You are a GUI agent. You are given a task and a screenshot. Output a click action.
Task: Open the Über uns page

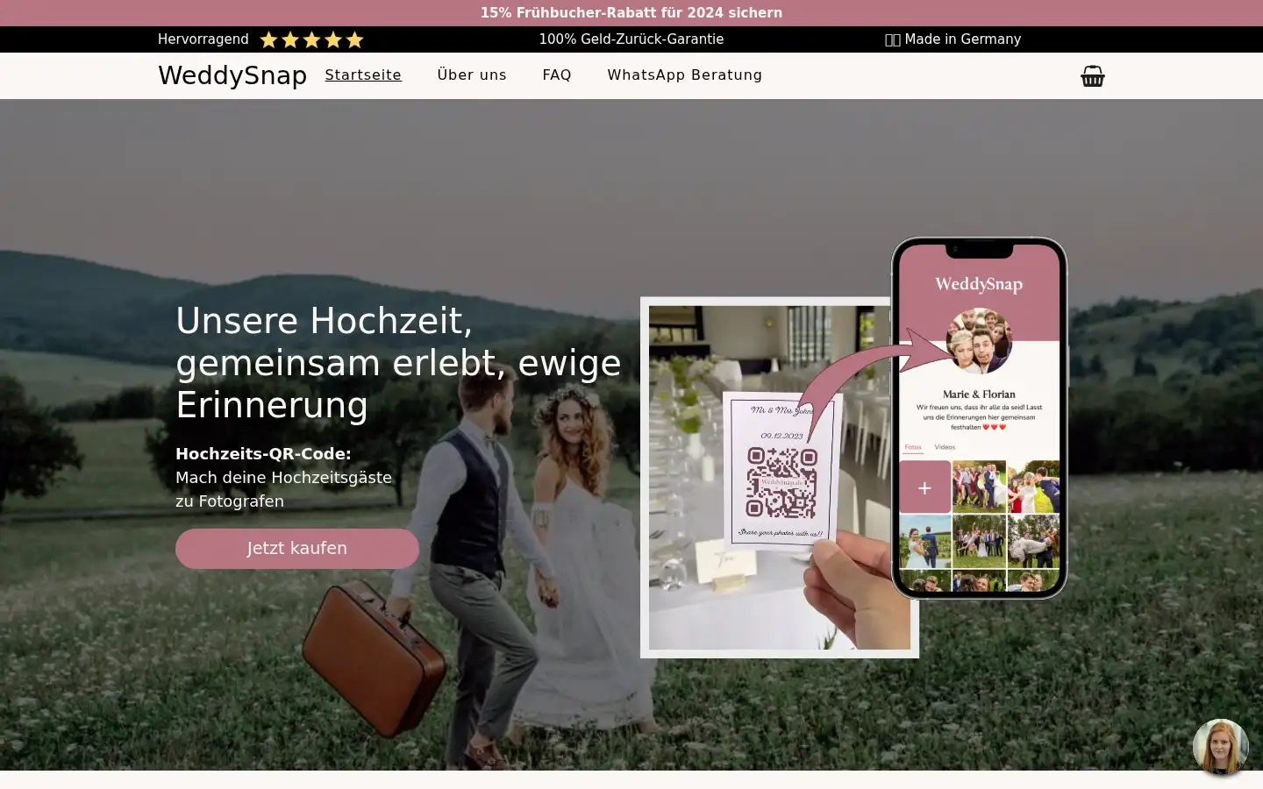(472, 75)
